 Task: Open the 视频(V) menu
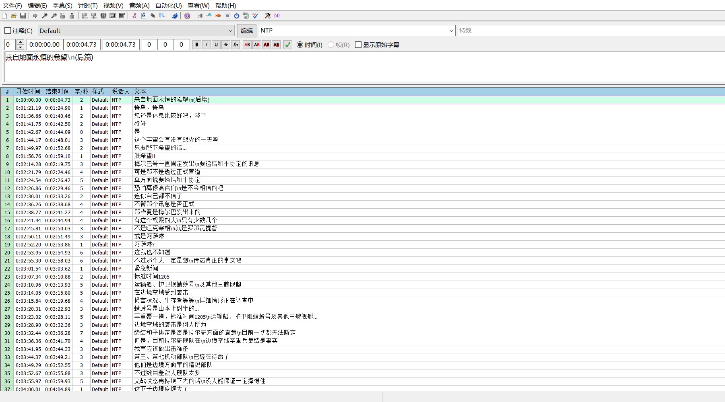(x=113, y=6)
